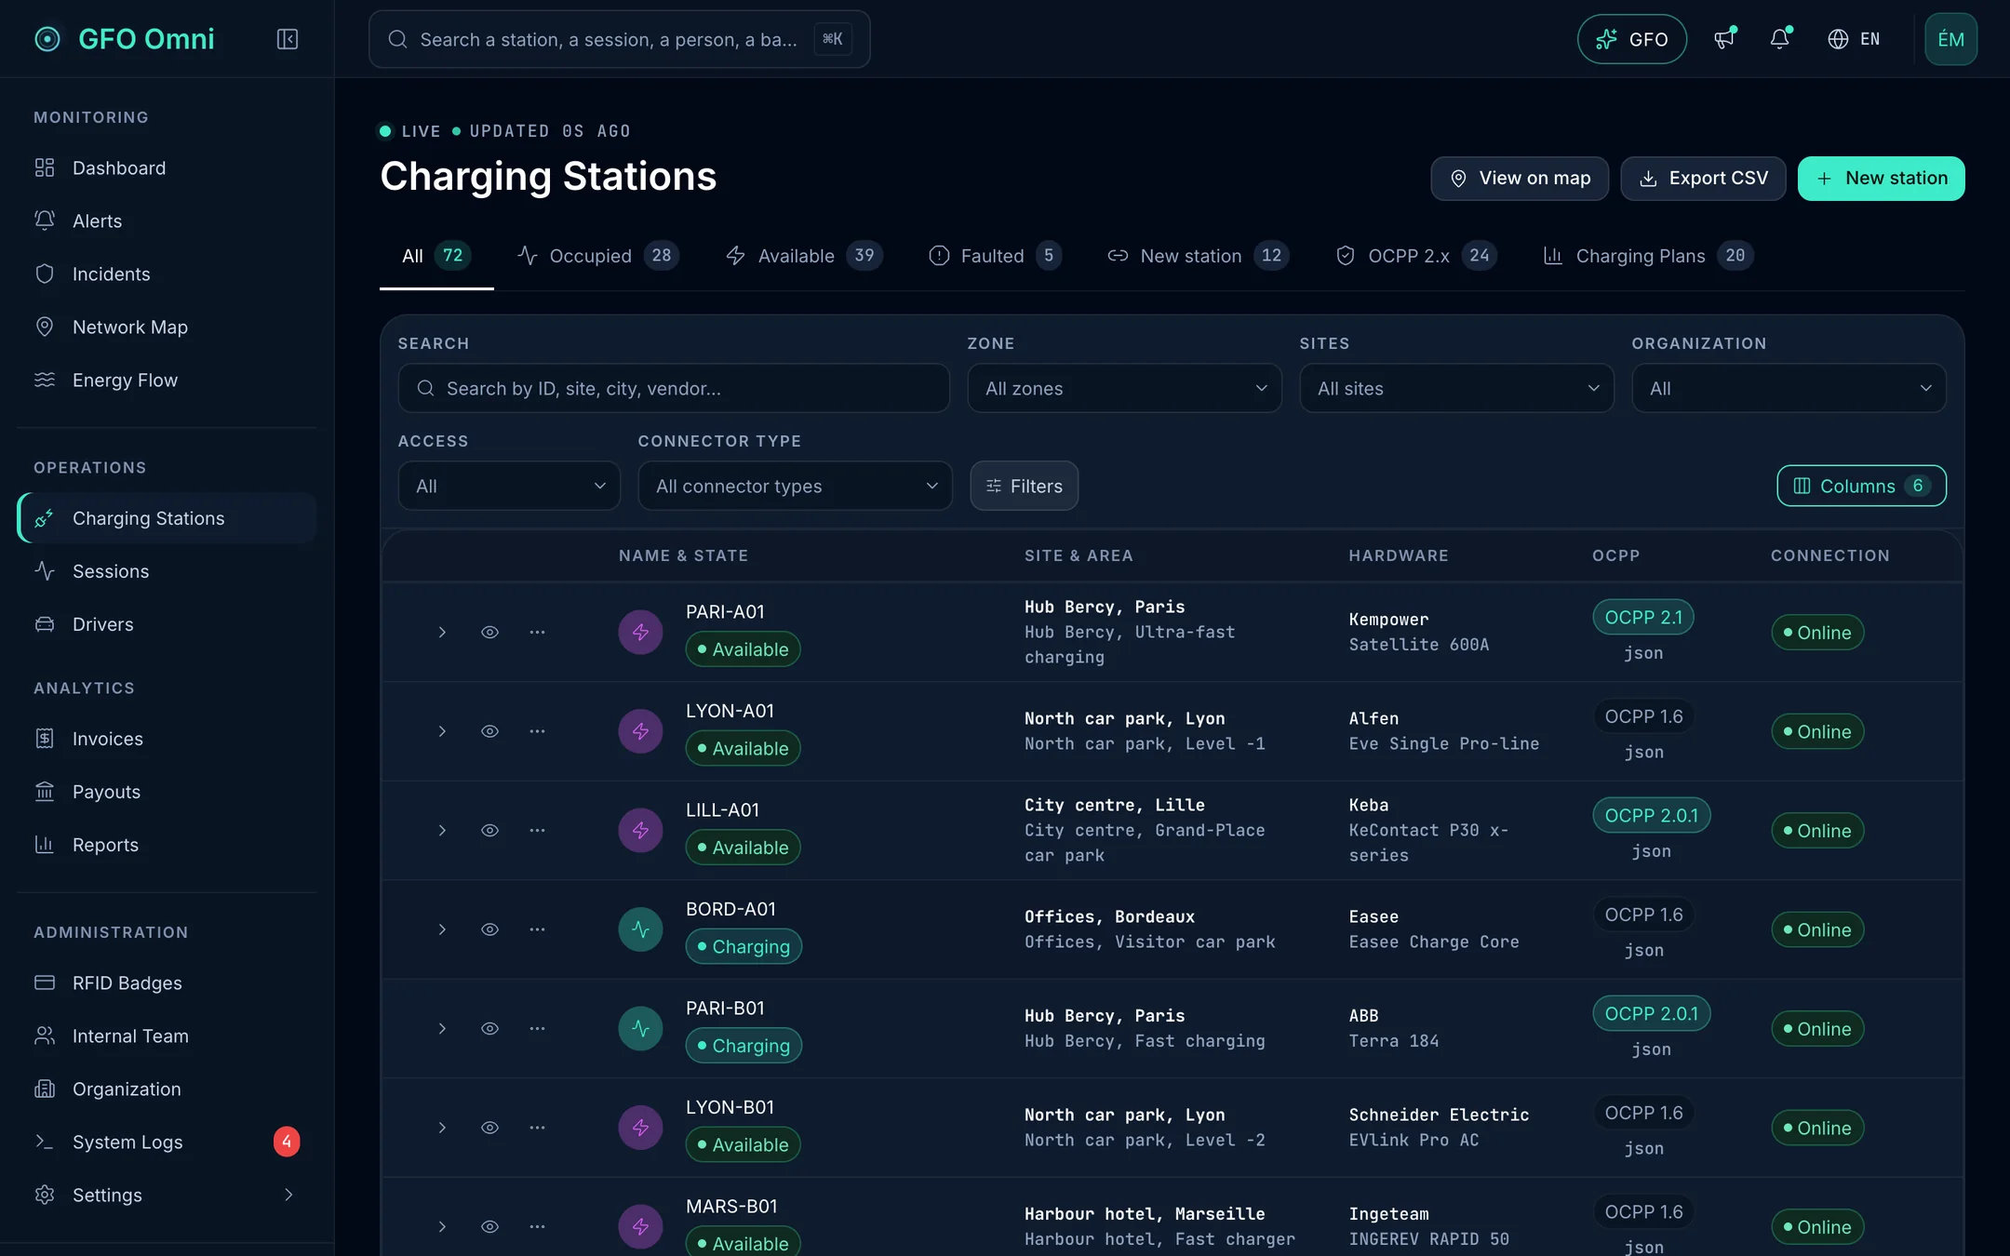Switch to the Available tab
The width and height of the screenshot is (2010, 1256).
[804, 256]
